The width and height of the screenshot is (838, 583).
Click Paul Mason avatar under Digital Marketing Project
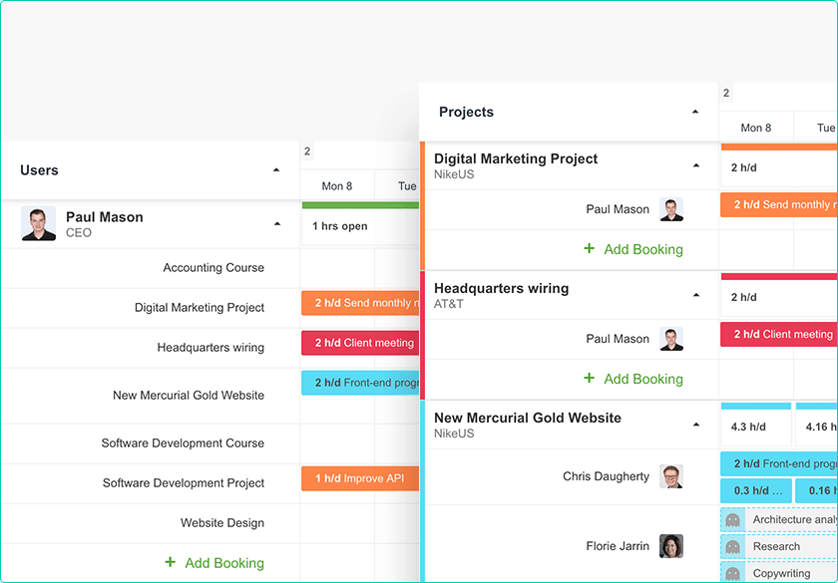click(671, 209)
